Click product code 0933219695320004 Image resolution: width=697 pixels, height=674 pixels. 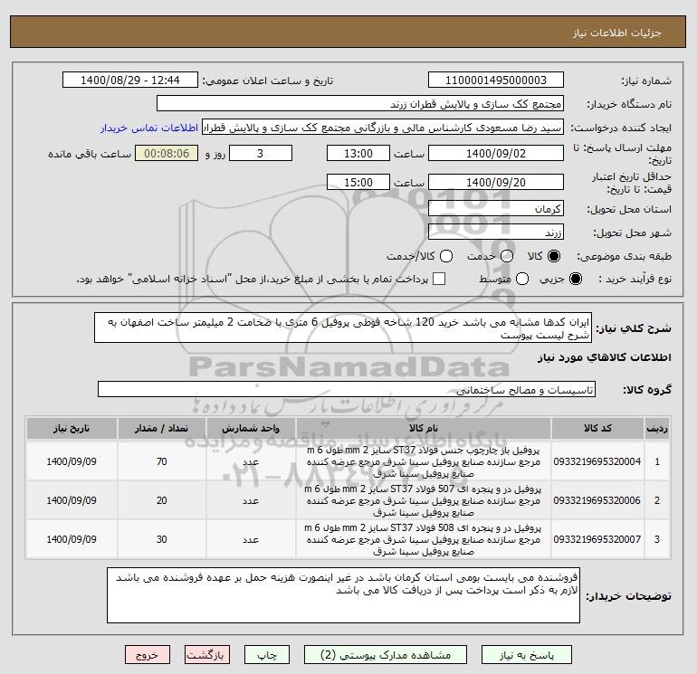tap(597, 461)
